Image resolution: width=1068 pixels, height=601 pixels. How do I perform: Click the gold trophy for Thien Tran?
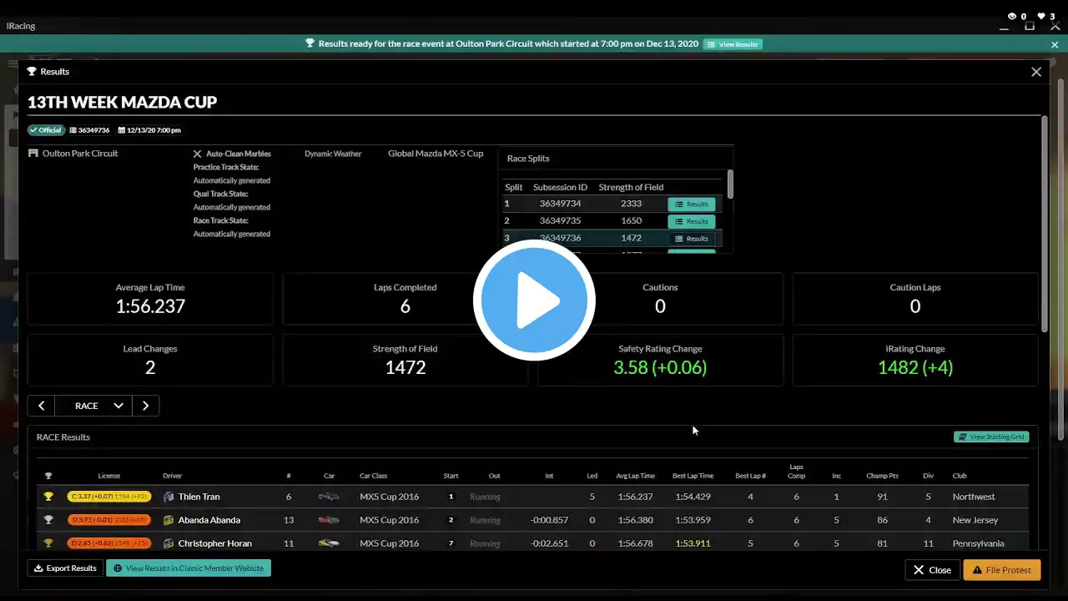tap(48, 497)
